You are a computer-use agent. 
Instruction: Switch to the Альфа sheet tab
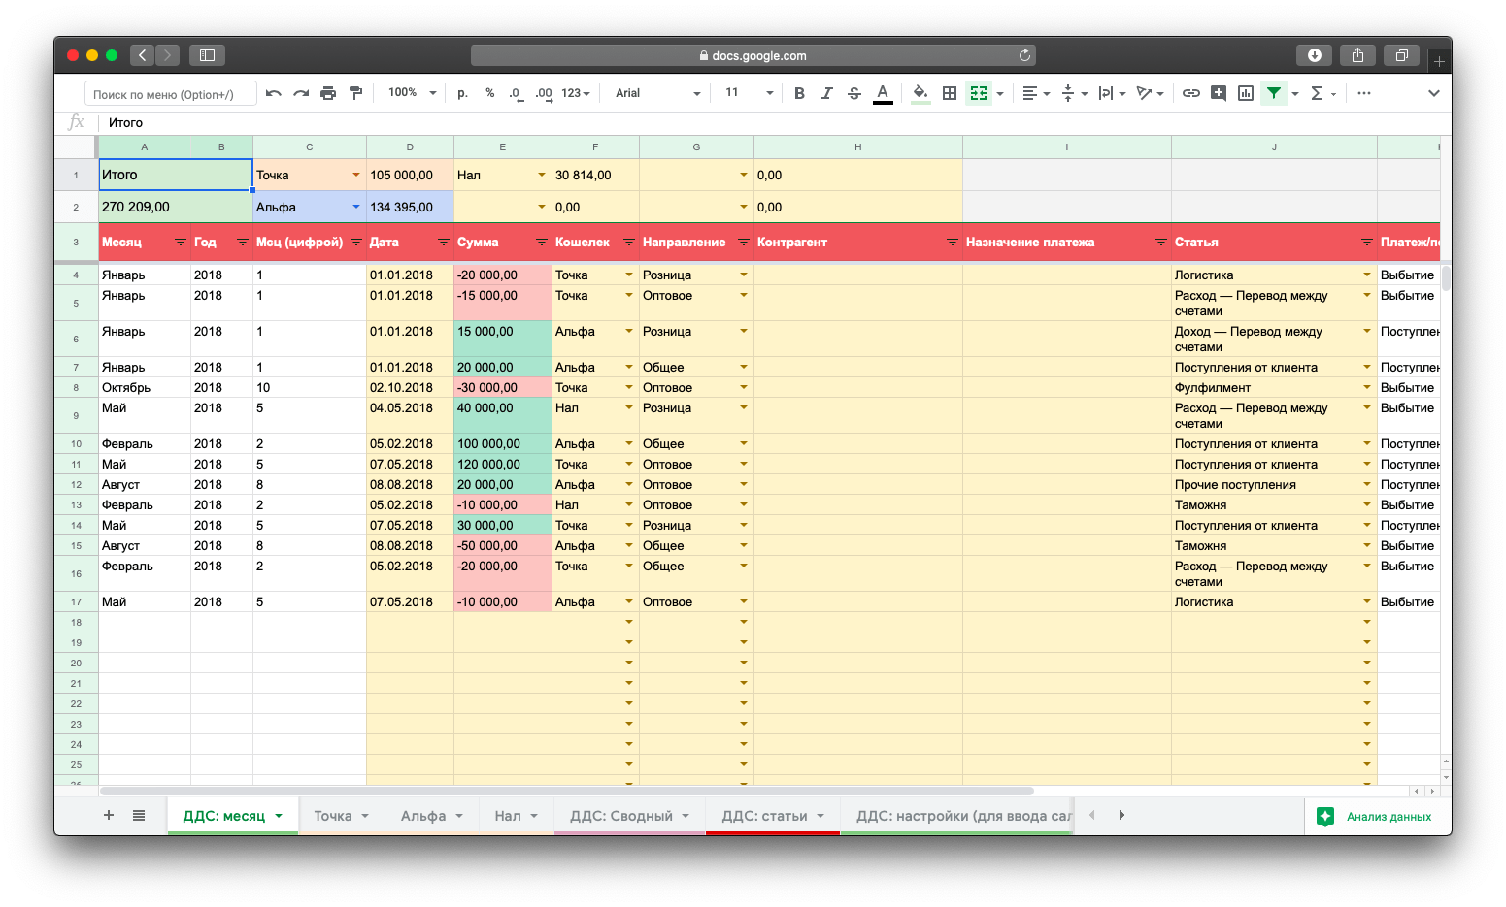tap(423, 816)
